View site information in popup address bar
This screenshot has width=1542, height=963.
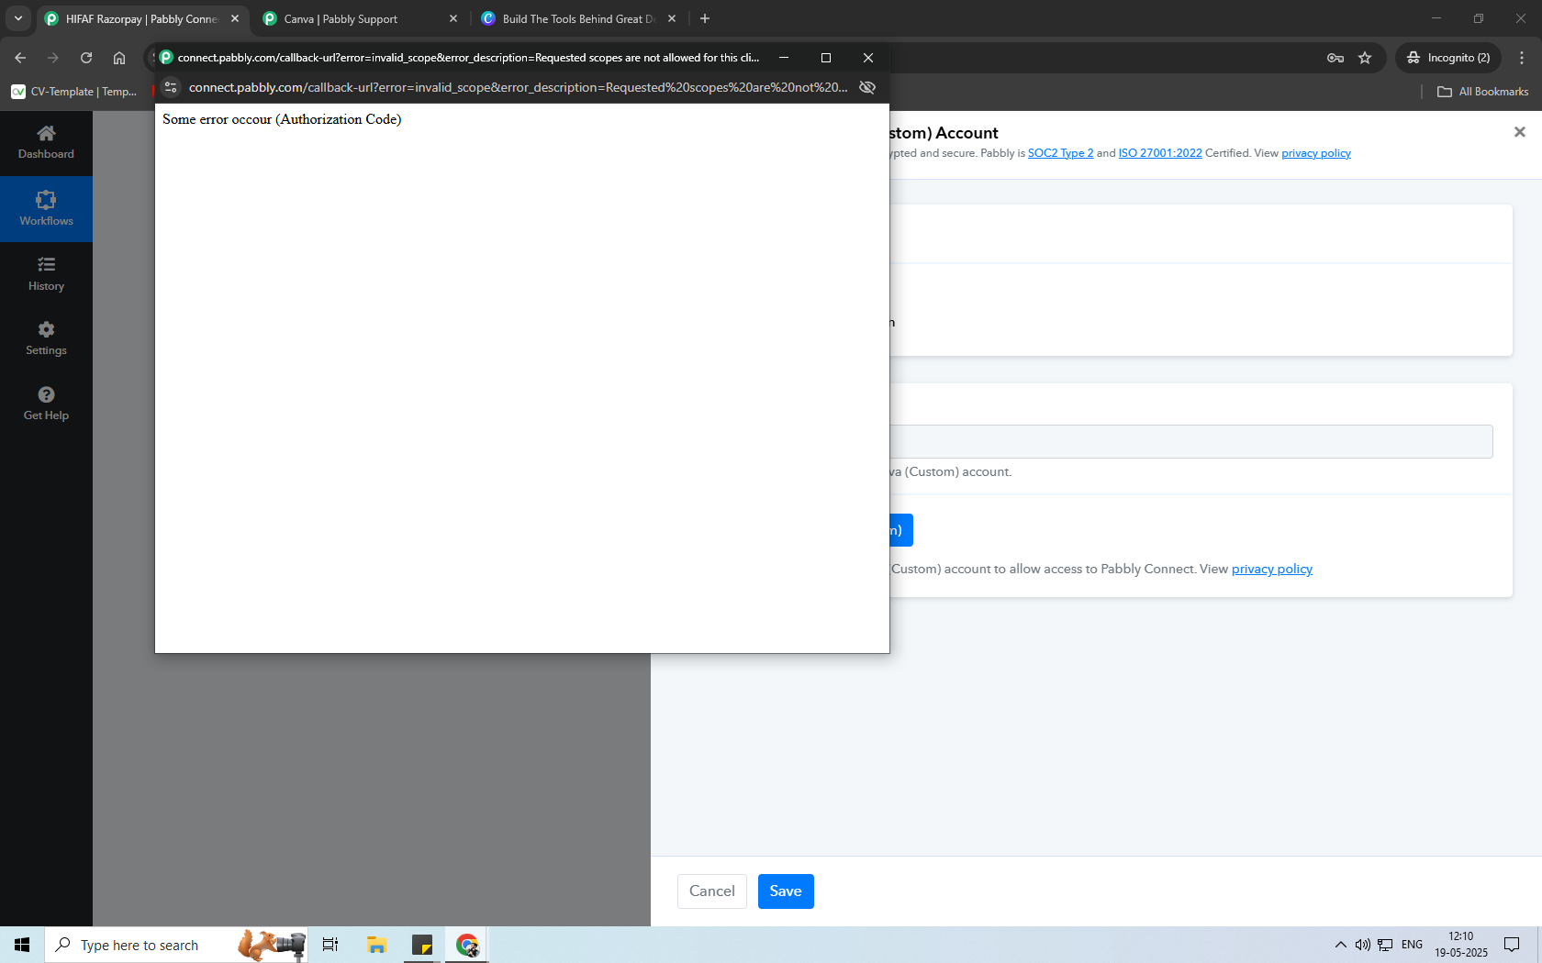point(171,87)
